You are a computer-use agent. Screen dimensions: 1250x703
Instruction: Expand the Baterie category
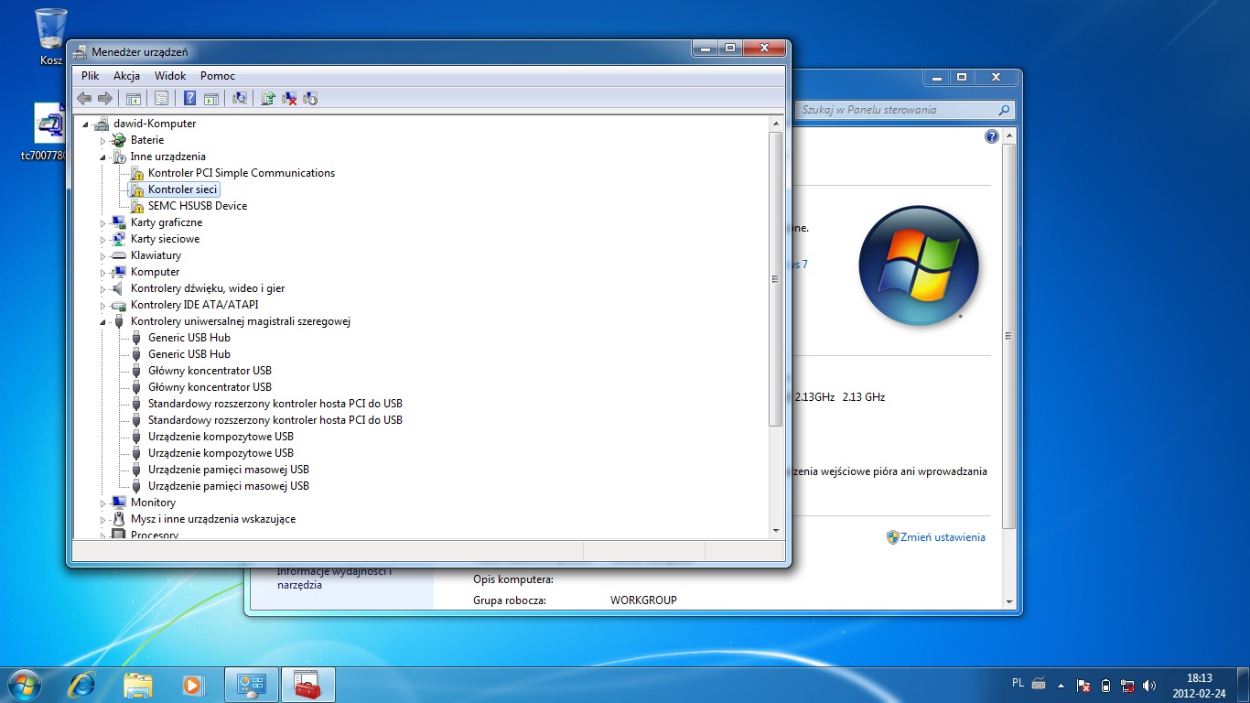103,141
